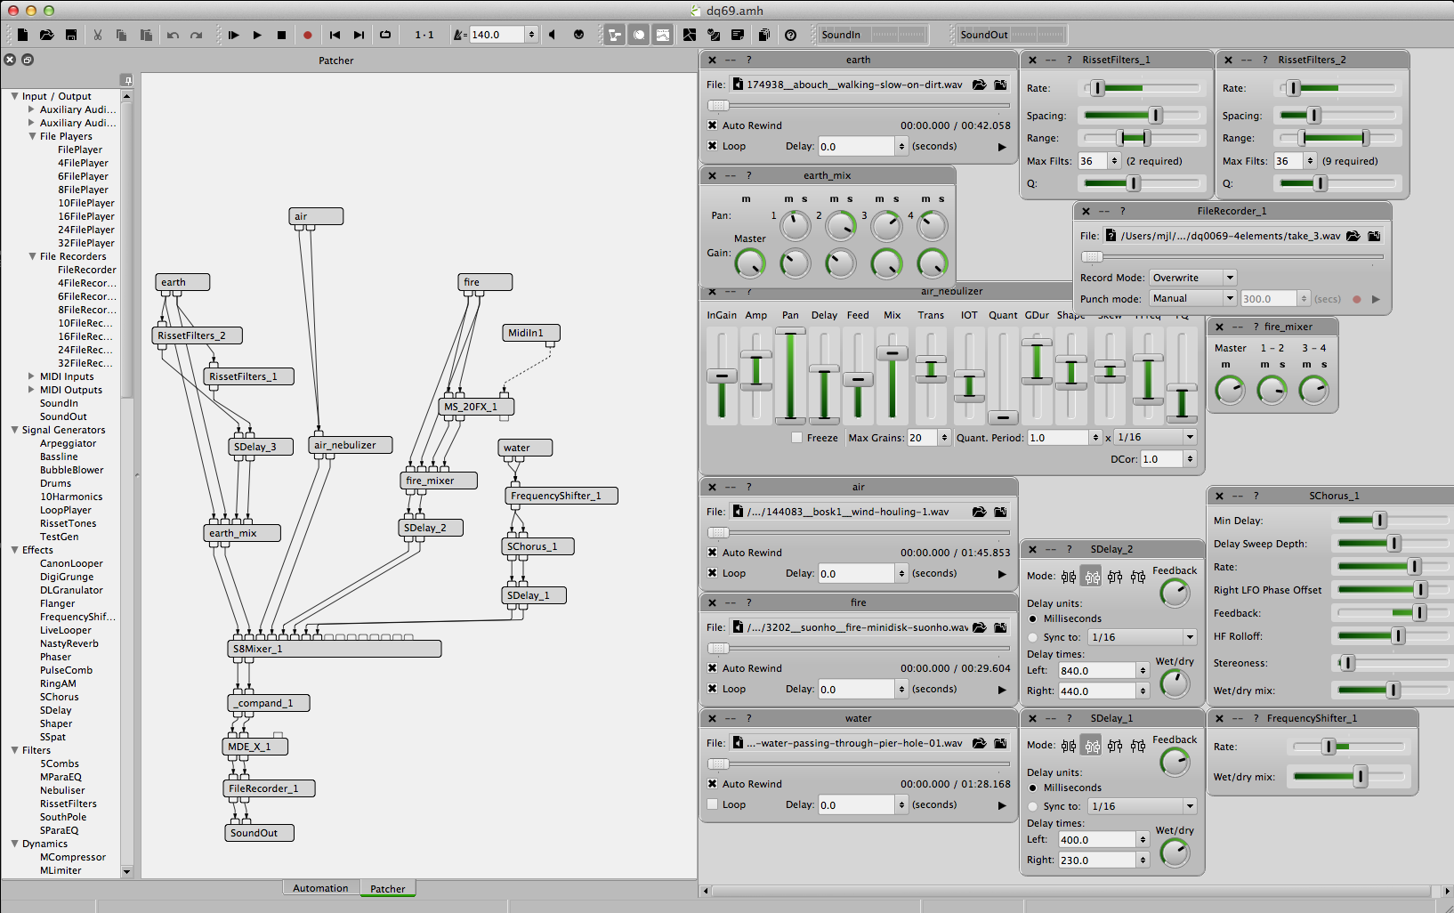Select the Patcher tab
The image size is (1454, 913).
pyautogui.click(x=387, y=888)
